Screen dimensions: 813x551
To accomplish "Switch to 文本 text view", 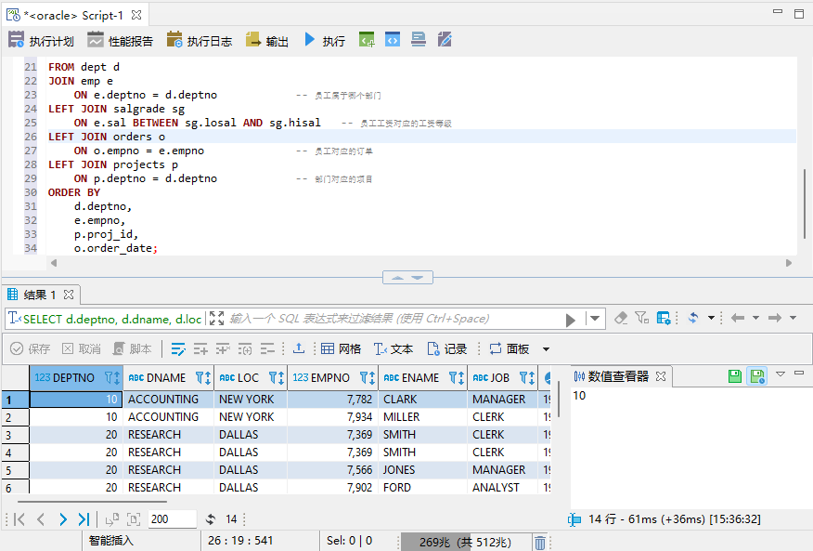I will click(394, 348).
